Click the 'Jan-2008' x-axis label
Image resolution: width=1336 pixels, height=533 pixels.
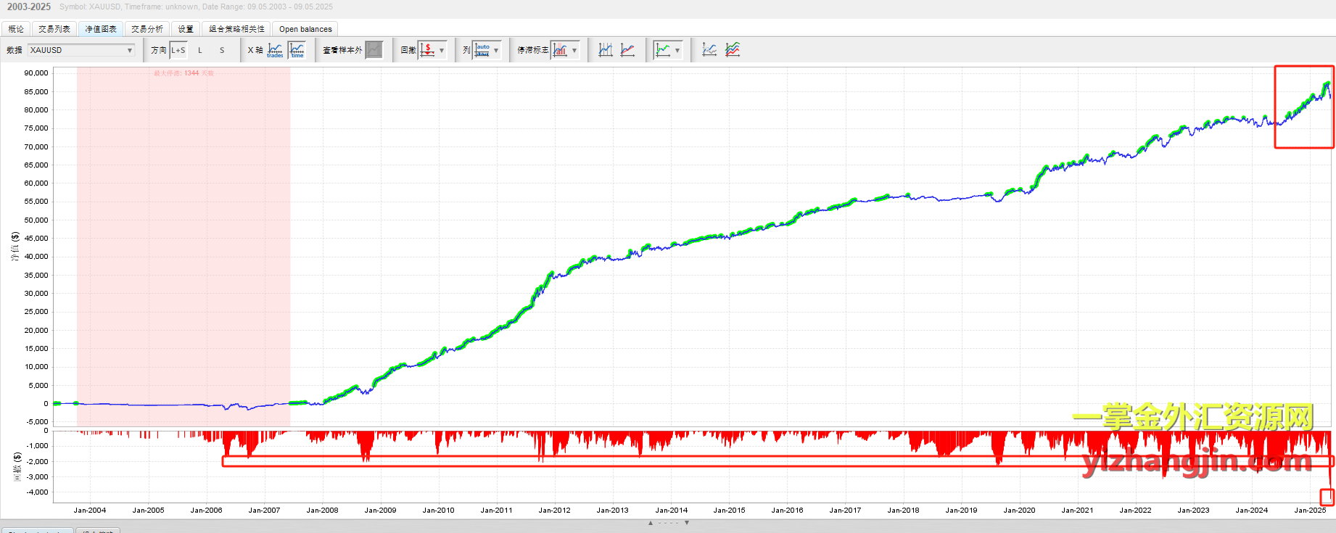322,510
